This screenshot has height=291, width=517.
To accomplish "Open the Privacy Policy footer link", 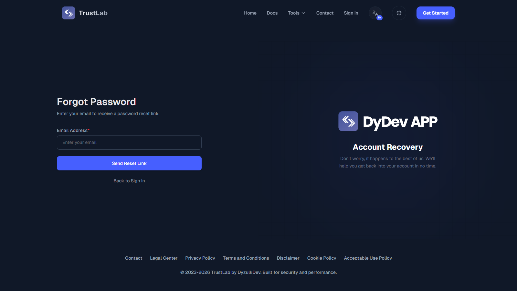I will (200, 258).
